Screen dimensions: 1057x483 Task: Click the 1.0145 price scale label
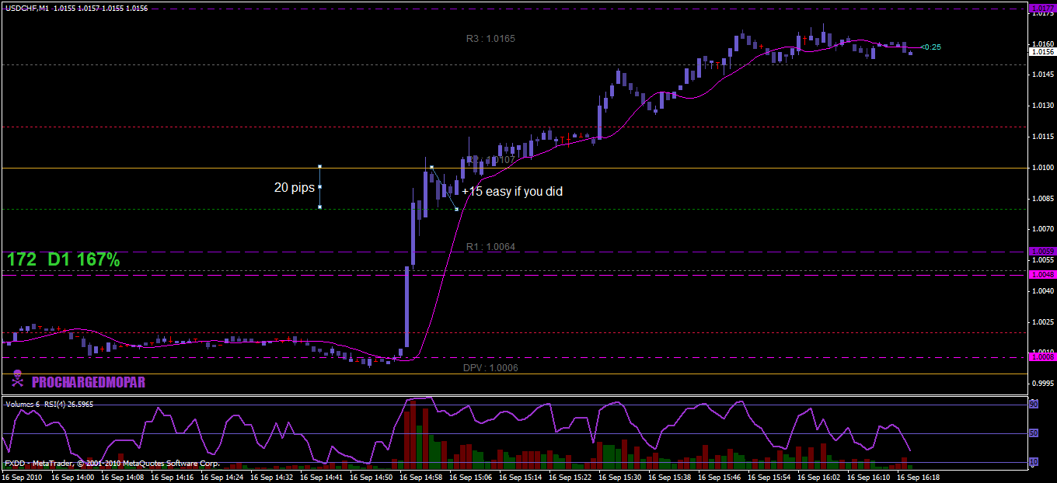pos(1042,75)
